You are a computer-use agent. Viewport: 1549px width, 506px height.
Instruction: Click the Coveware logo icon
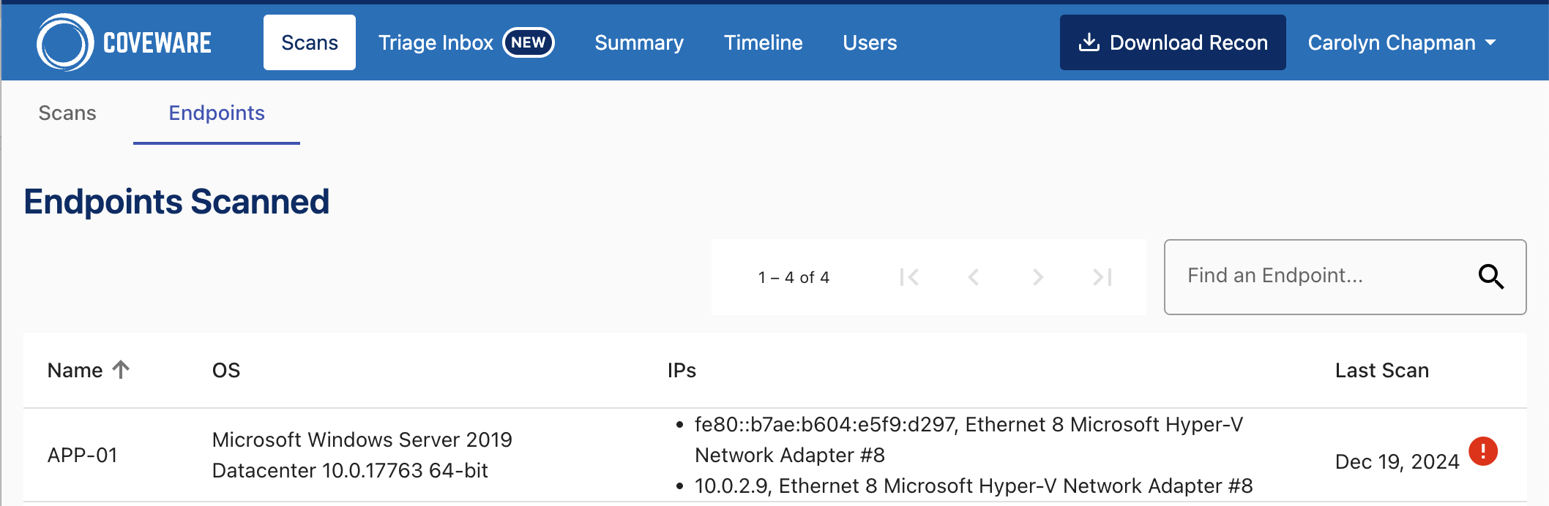[x=64, y=42]
